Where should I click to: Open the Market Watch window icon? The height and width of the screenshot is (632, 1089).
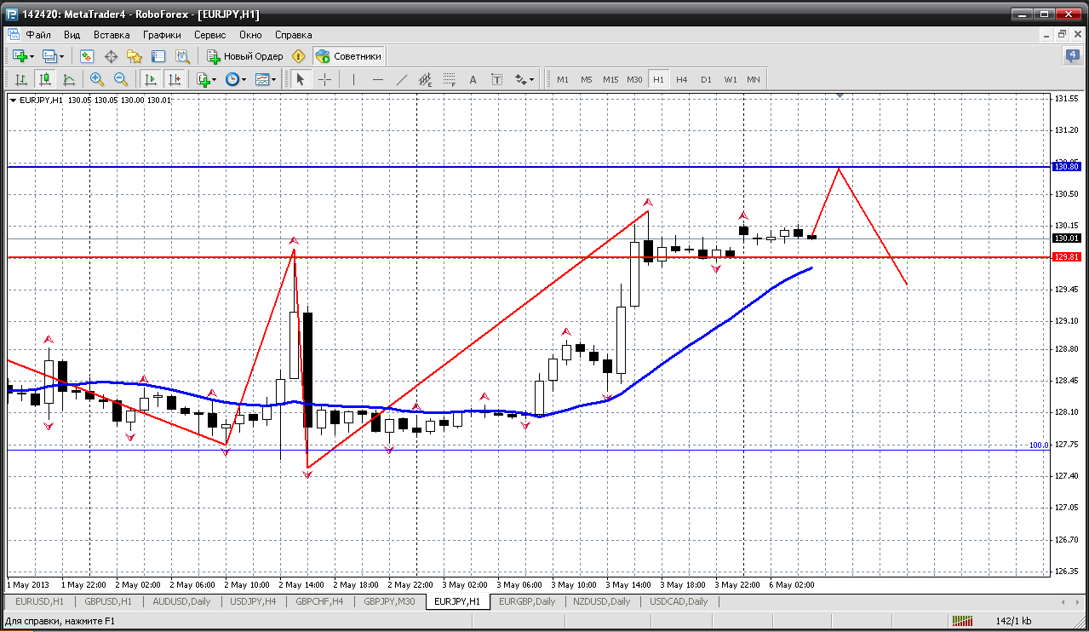pyautogui.click(x=87, y=56)
